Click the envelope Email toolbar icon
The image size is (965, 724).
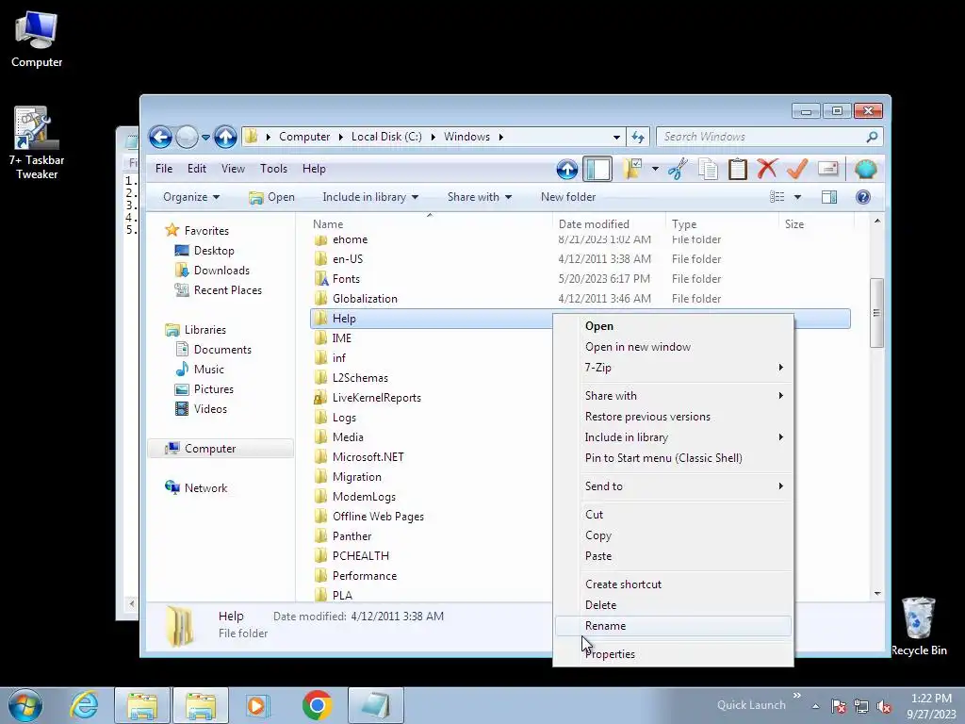tap(827, 169)
